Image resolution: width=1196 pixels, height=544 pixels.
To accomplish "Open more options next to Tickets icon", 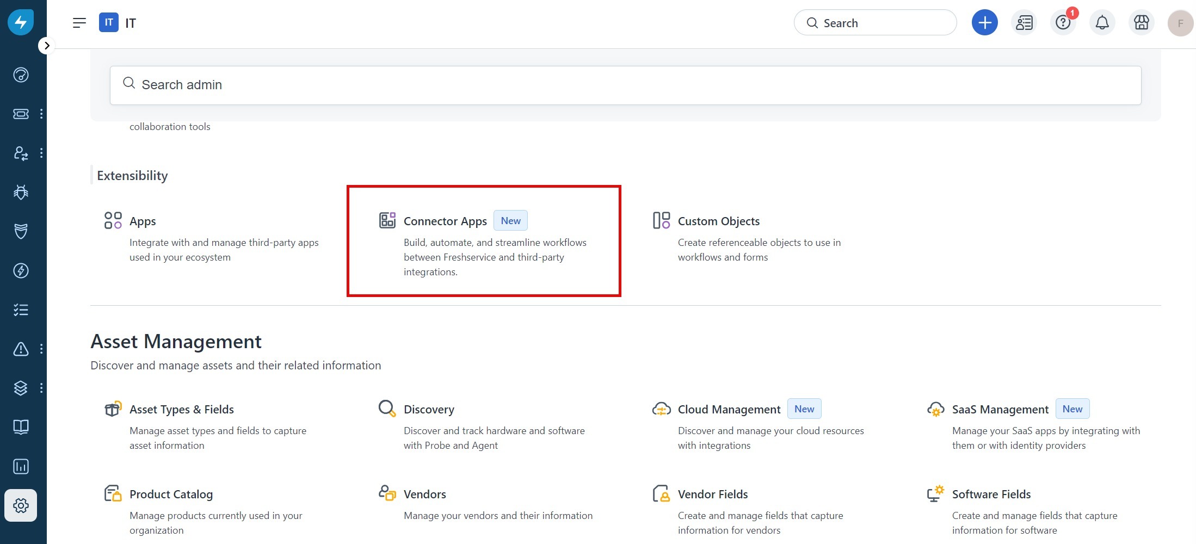I will tap(41, 114).
